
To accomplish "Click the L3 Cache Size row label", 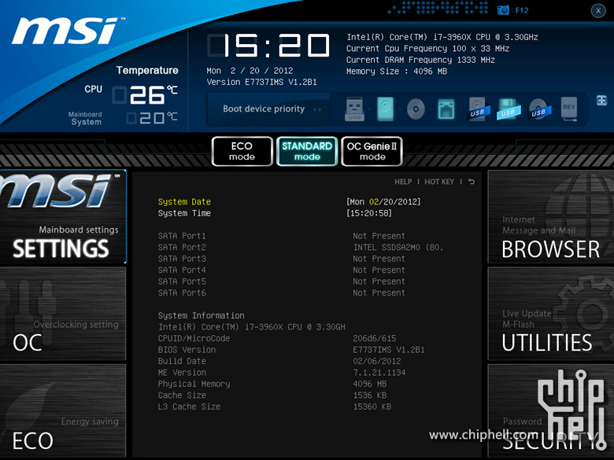I will click(x=189, y=407).
